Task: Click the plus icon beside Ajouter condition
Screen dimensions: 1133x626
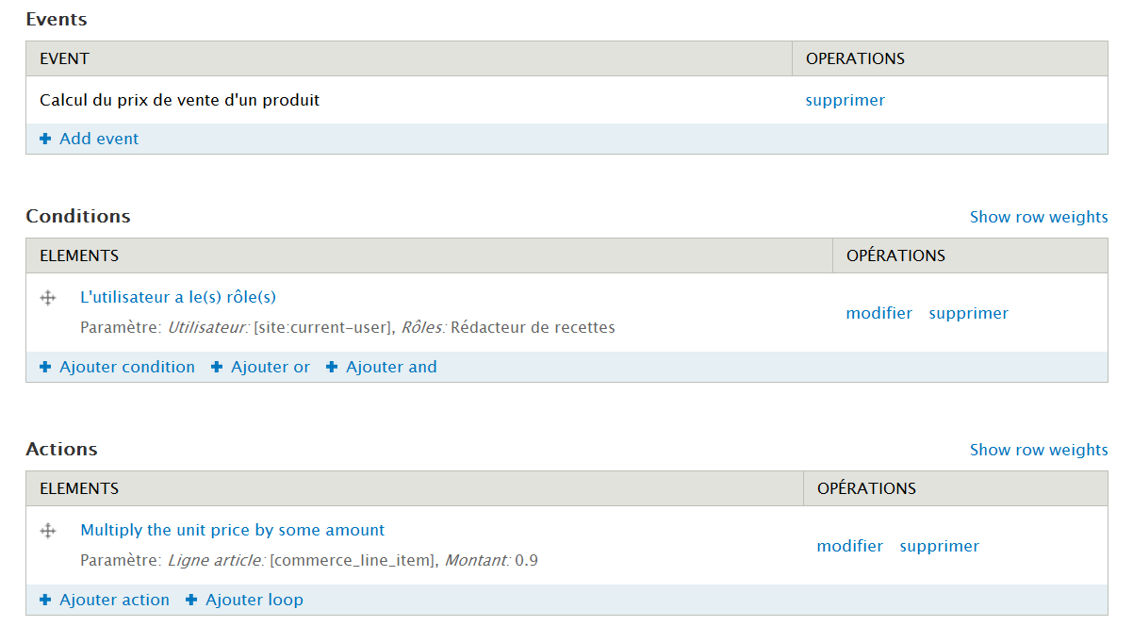Action: (x=45, y=367)
